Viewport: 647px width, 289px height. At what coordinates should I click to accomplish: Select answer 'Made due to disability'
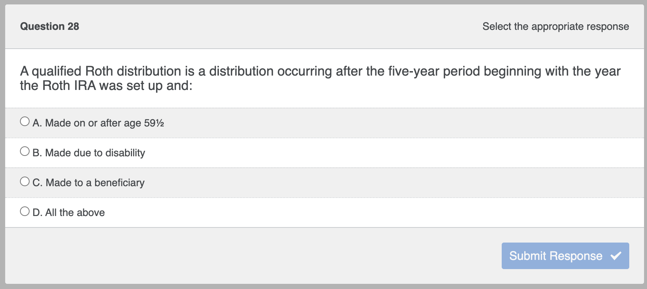(89, 153)
